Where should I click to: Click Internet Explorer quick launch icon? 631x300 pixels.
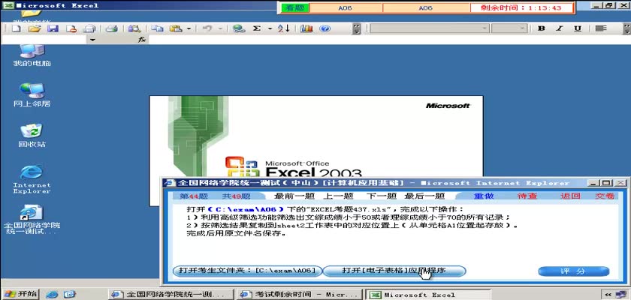(x=52, y=295)
